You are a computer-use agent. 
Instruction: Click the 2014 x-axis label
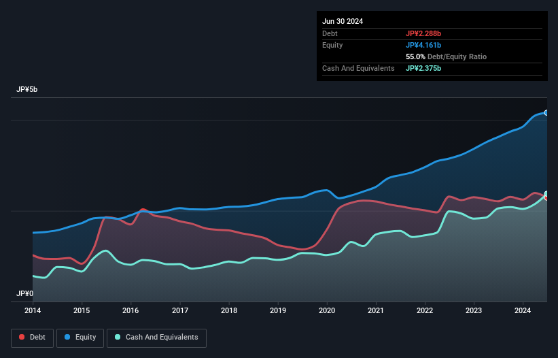[x=33, y=310]
